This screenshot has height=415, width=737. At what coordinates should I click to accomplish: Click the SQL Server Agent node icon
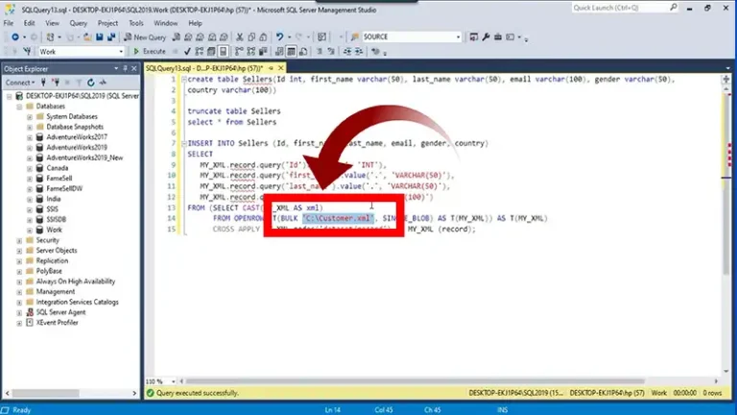point(30,312)
